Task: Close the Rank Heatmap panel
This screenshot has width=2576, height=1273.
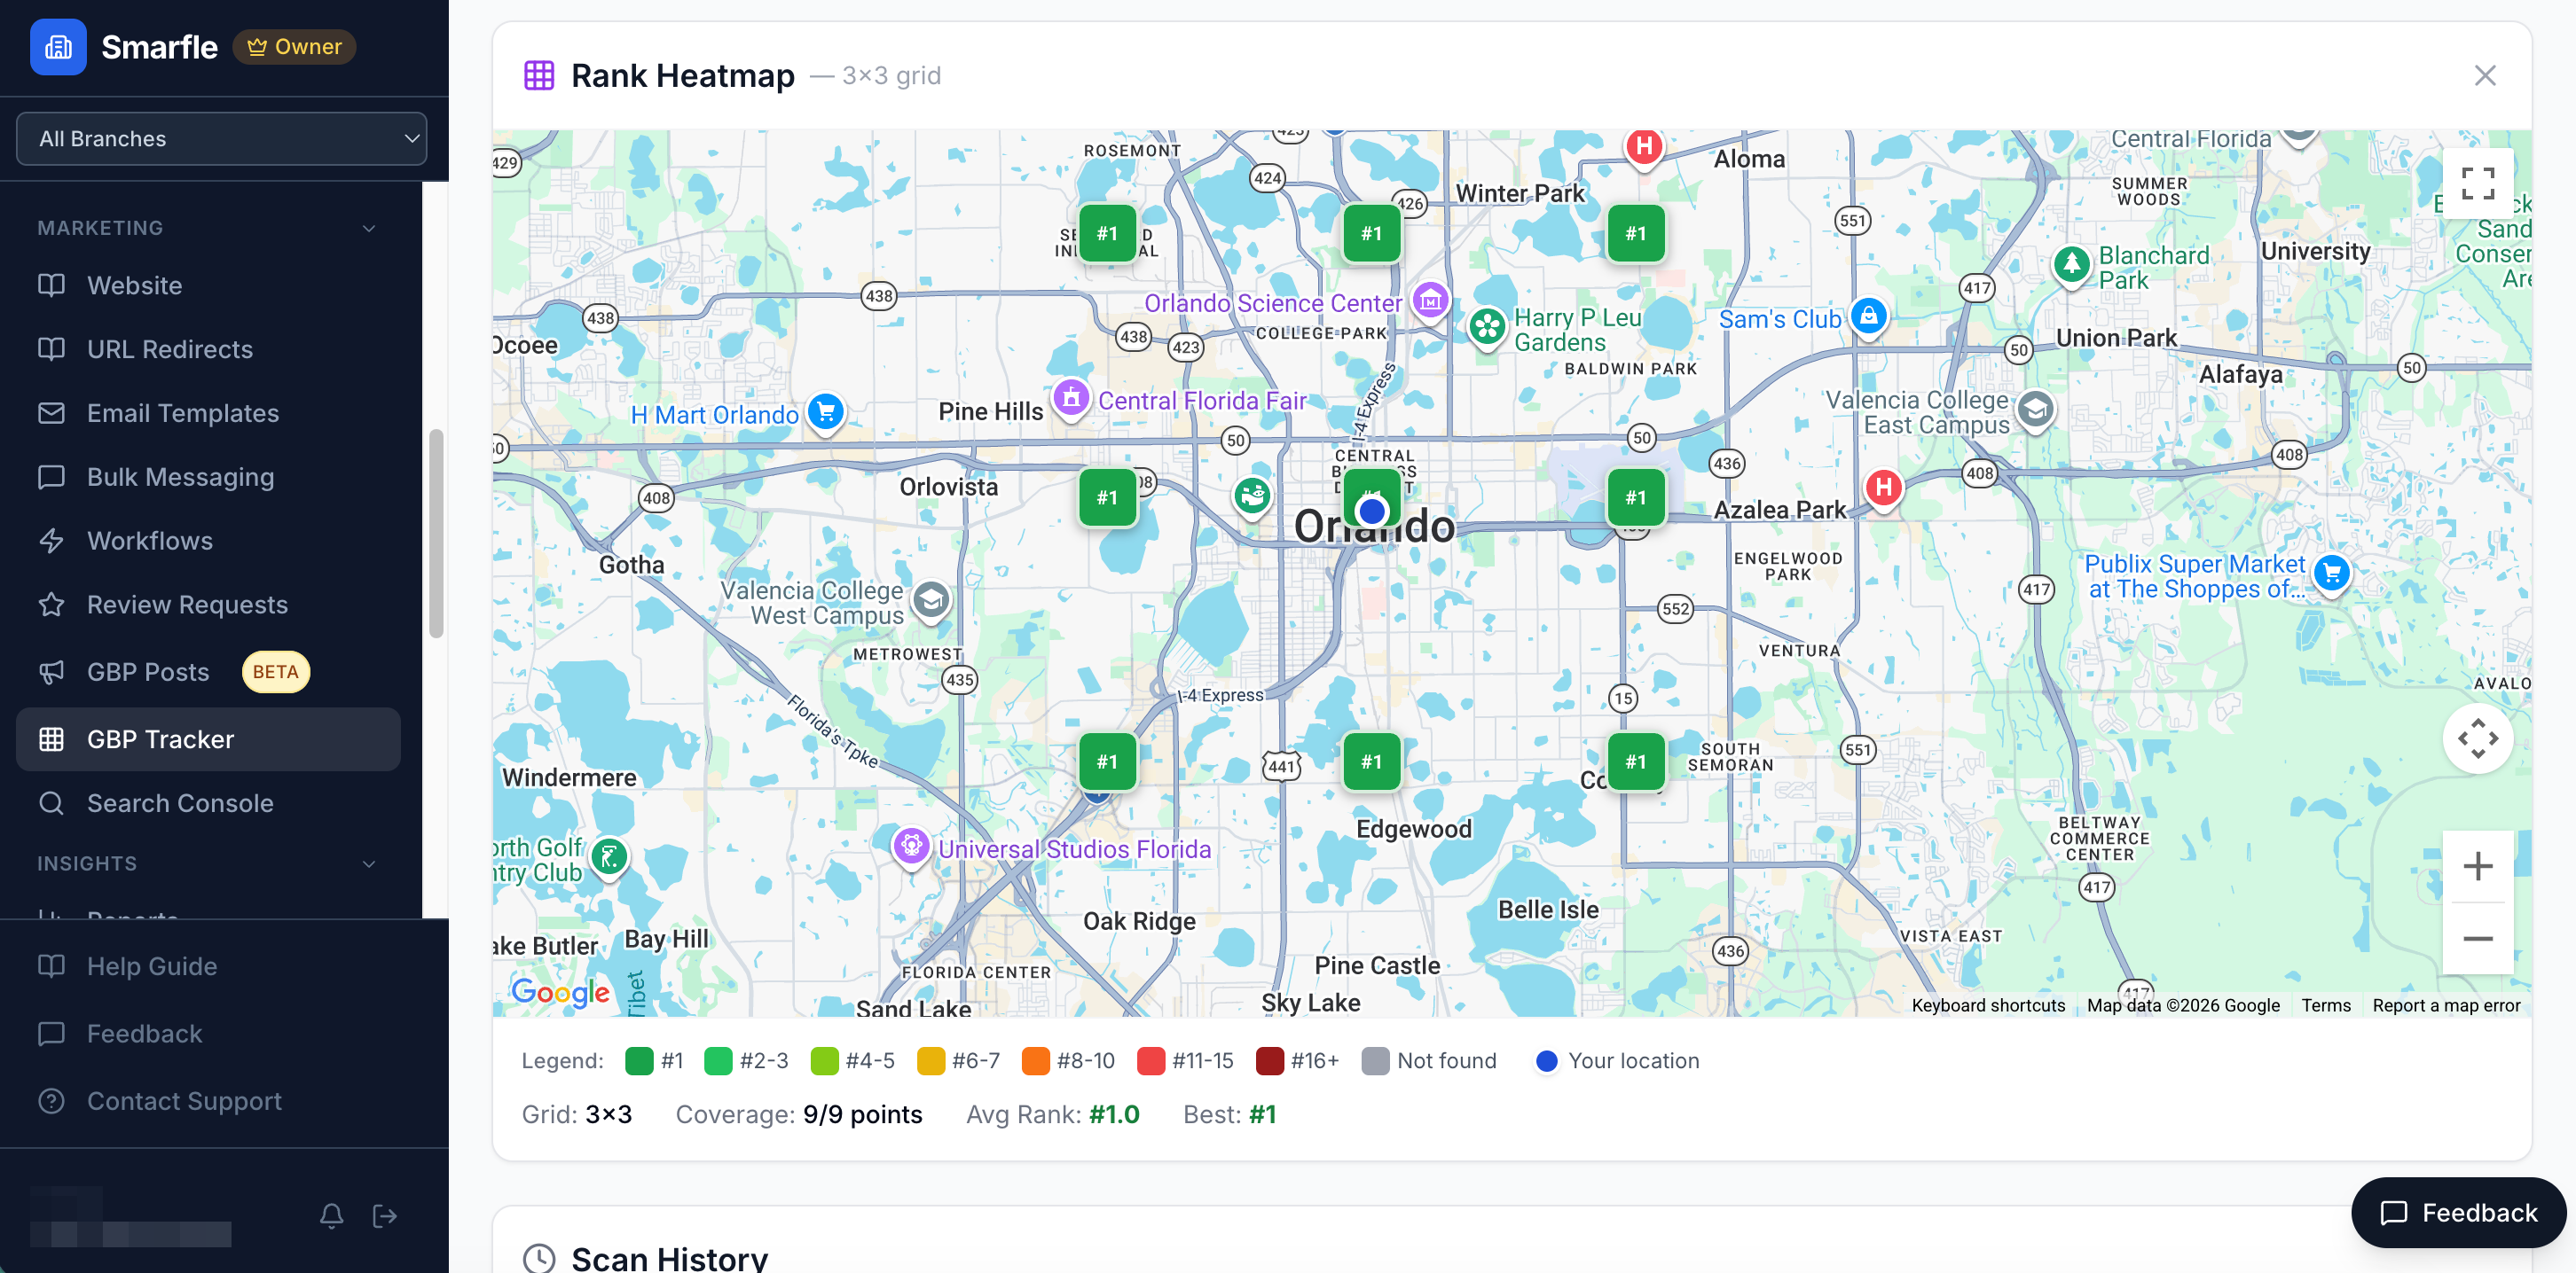Action: point(2485,76)
